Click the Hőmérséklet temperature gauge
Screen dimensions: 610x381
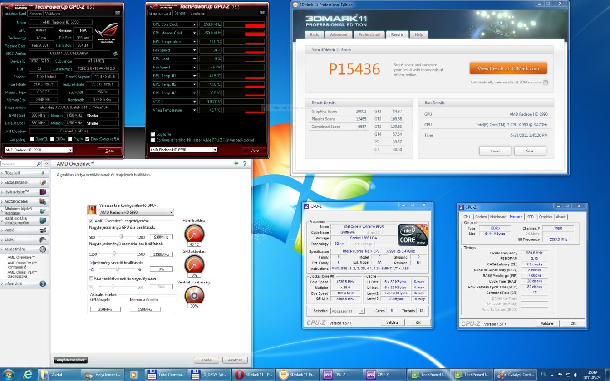[194, 234]
